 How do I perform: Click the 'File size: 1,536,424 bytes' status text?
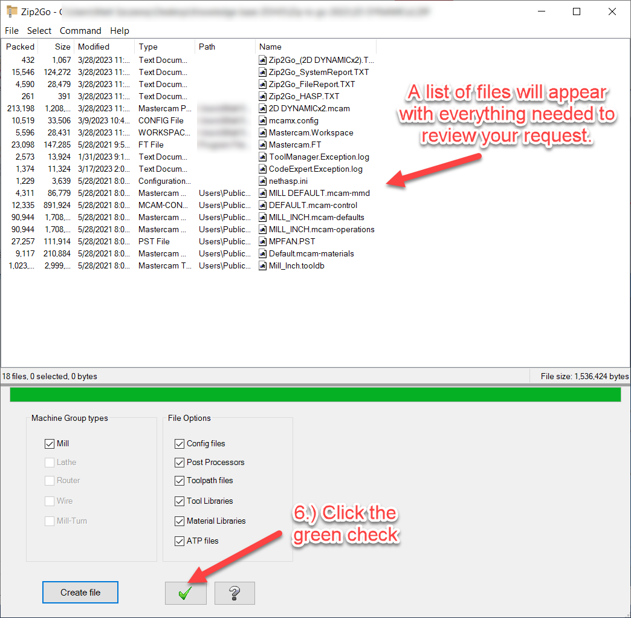click(x=584, y=376)
